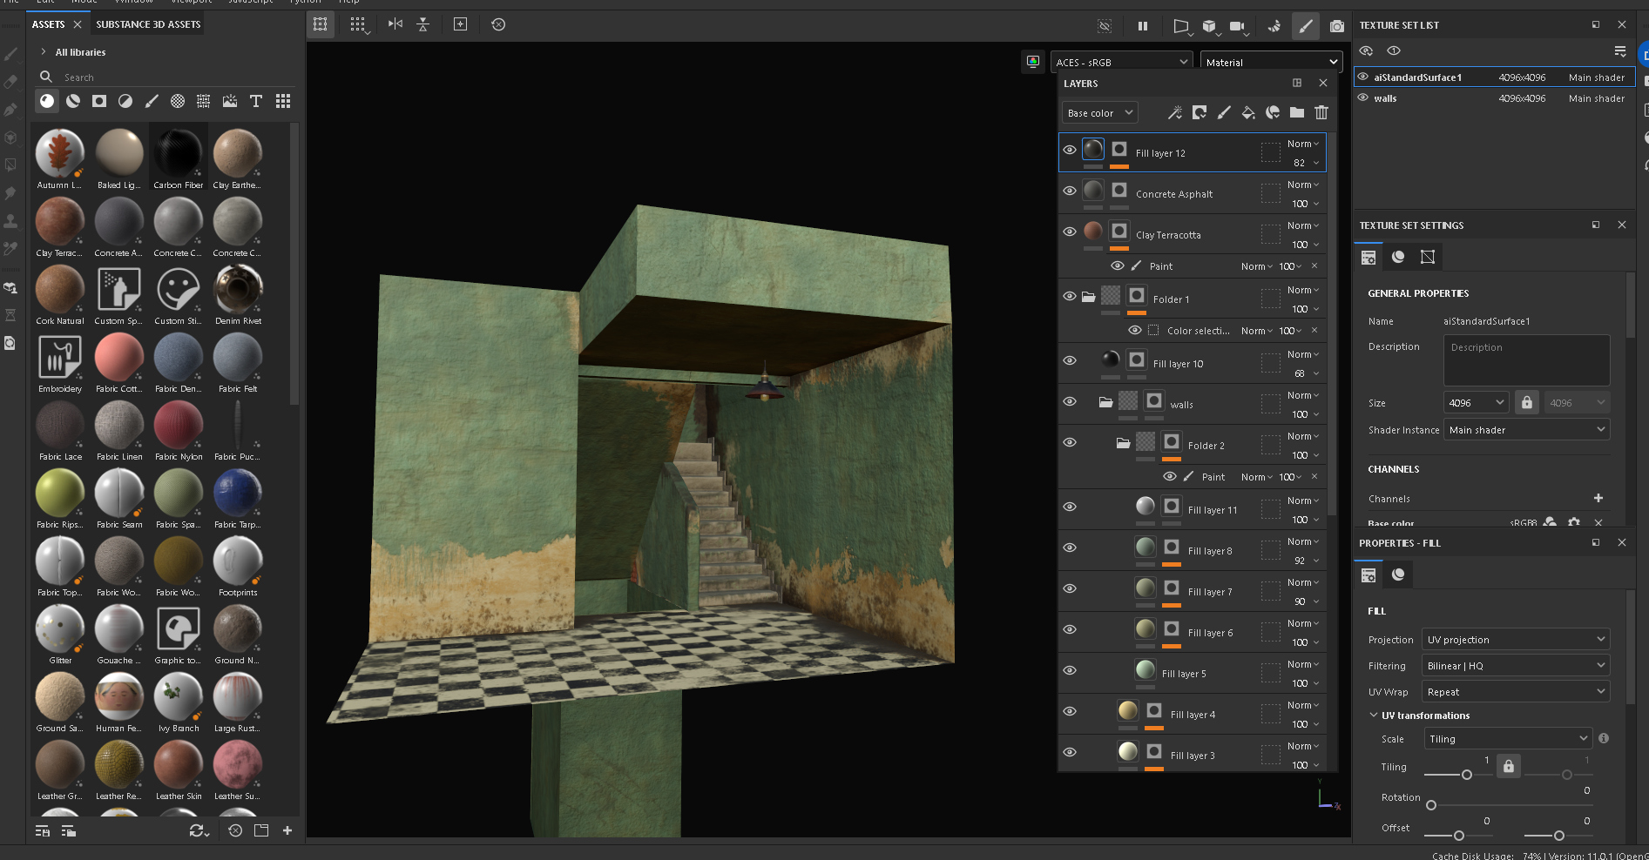The width and height of the screenshot is (1649, 860).
Task: Switch asset view to grid icon
Action: point(283,101)
